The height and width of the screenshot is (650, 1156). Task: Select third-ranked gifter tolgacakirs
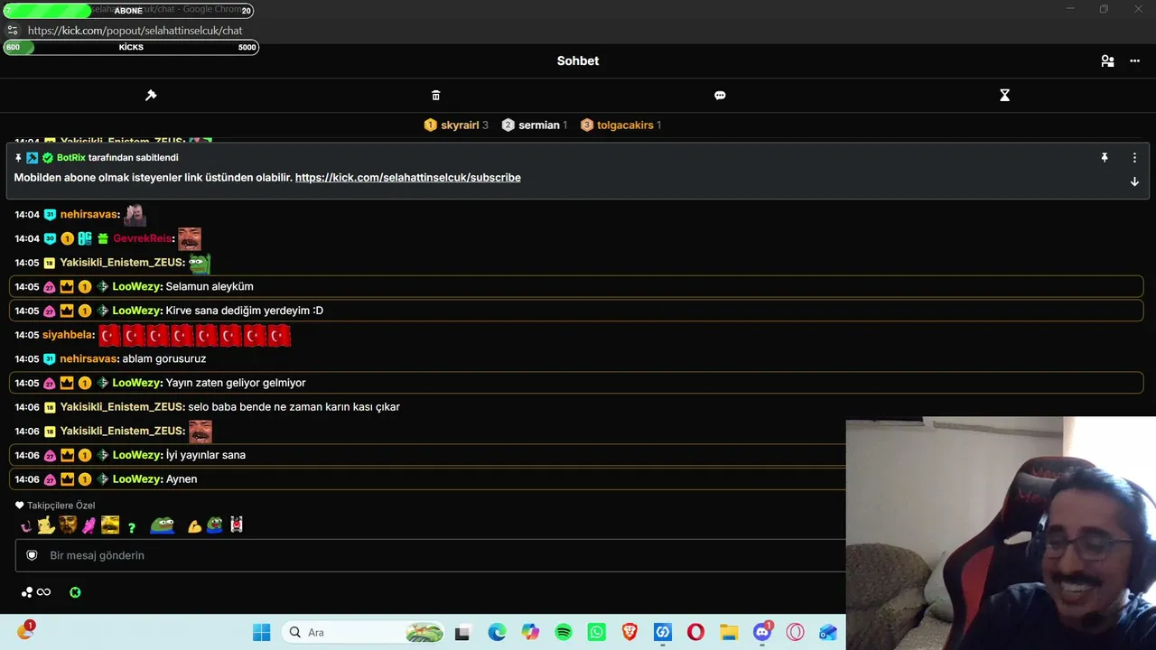pyautogui.click(x=625, y=125)
